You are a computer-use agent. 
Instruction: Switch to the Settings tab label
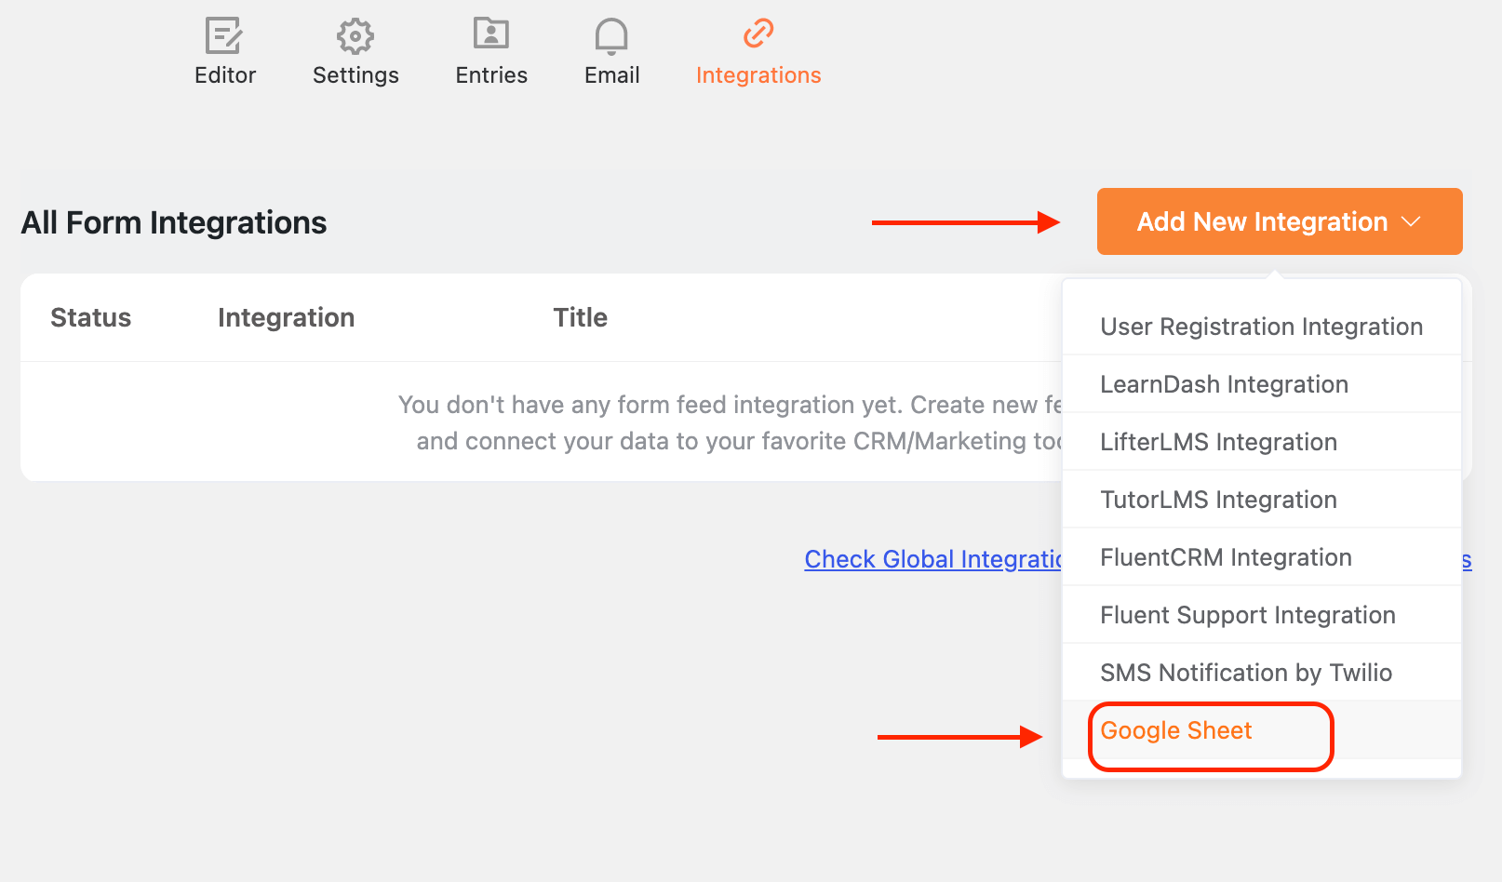pyautogui.click(x=355, y=75)
